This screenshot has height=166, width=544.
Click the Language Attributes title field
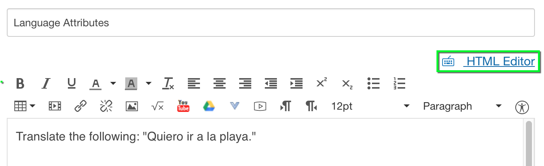point(270,23)
